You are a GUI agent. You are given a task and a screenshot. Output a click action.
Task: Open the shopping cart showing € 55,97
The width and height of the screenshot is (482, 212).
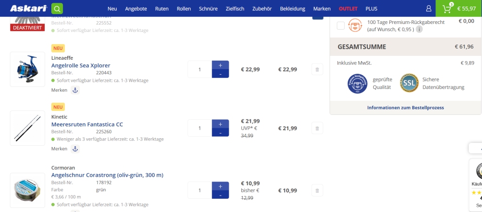[x=458, y=8]
